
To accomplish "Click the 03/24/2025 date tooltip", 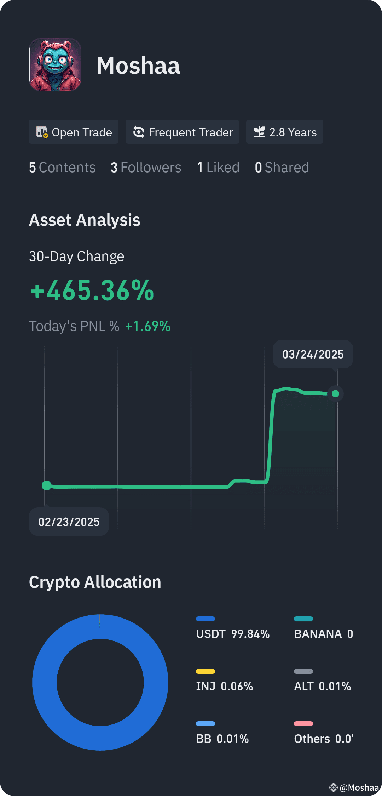I will pos(313,354).
